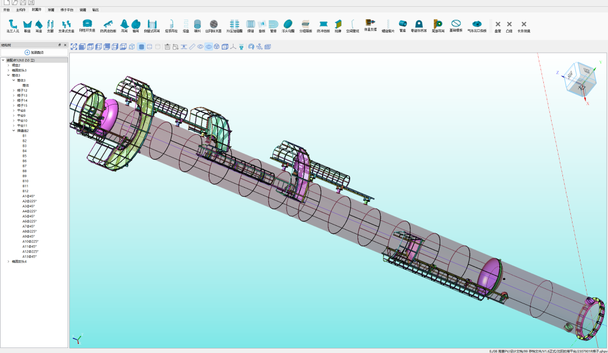Expand the 梯子13 tree node
This screenshot has width=608, height=353.
(x=14, y=96)
